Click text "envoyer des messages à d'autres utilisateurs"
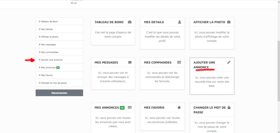The height and width of the screenshot is (133, 280). point(113,79)
